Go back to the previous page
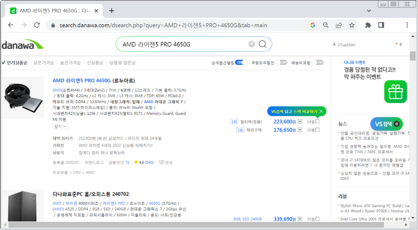The width and height of the screenshot is (418, 230). 11,25
